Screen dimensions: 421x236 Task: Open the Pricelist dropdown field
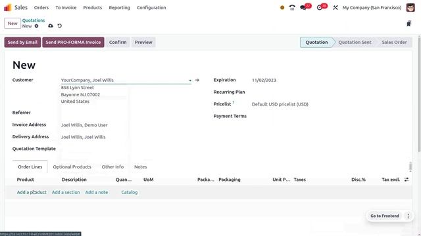pyautogui.click(x=328, y=104)
